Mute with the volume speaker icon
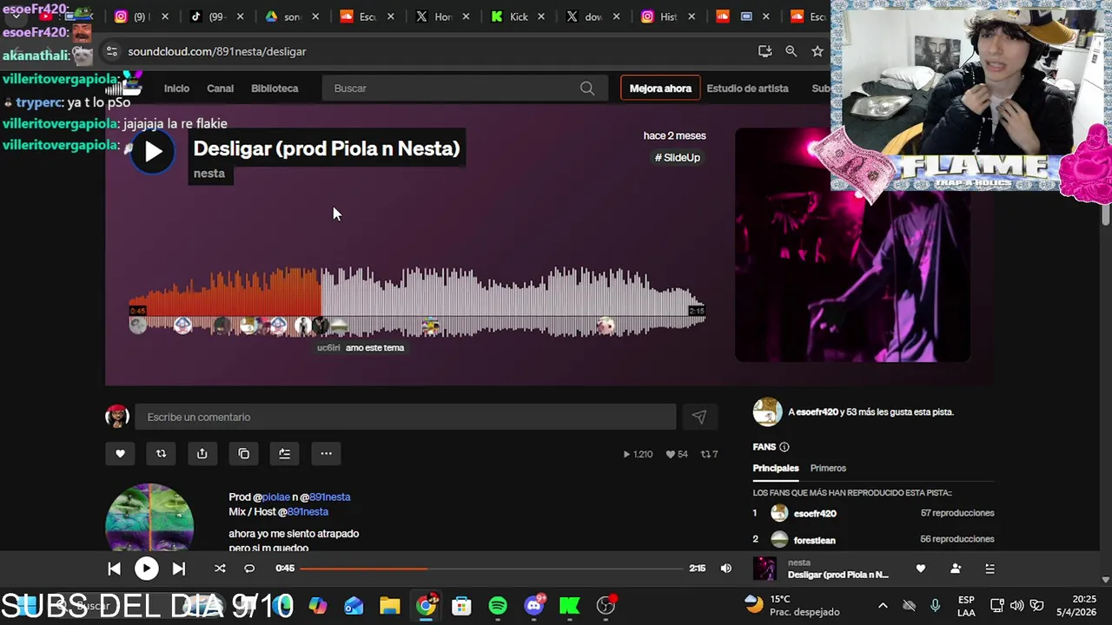This screenshot has height=625, width=1112. [x=726, y=569]
